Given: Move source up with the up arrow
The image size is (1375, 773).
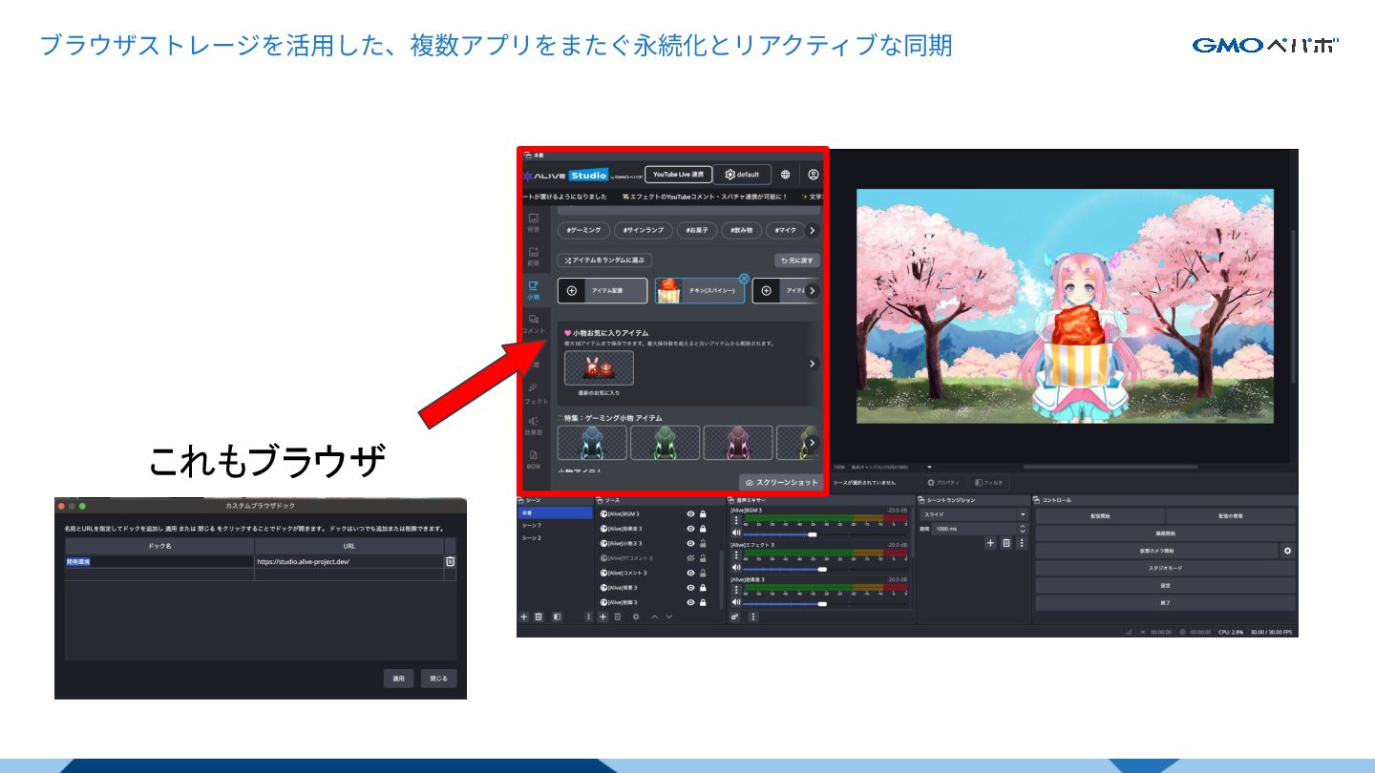Looking at the screenshot, I should 654,616.
